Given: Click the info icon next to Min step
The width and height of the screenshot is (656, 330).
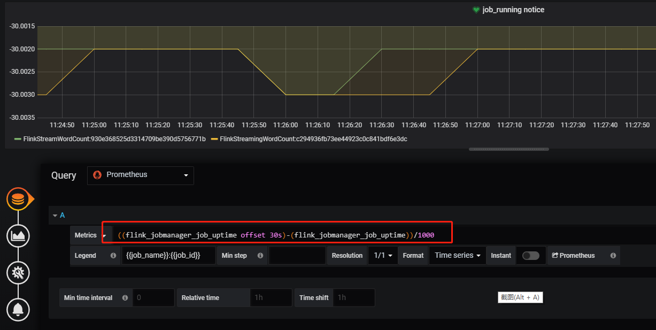Looking at the screenshot, I should point(260,255).
